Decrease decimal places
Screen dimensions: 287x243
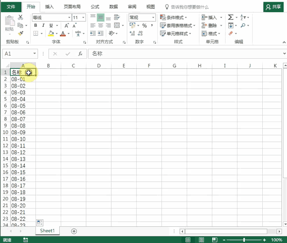140,33
